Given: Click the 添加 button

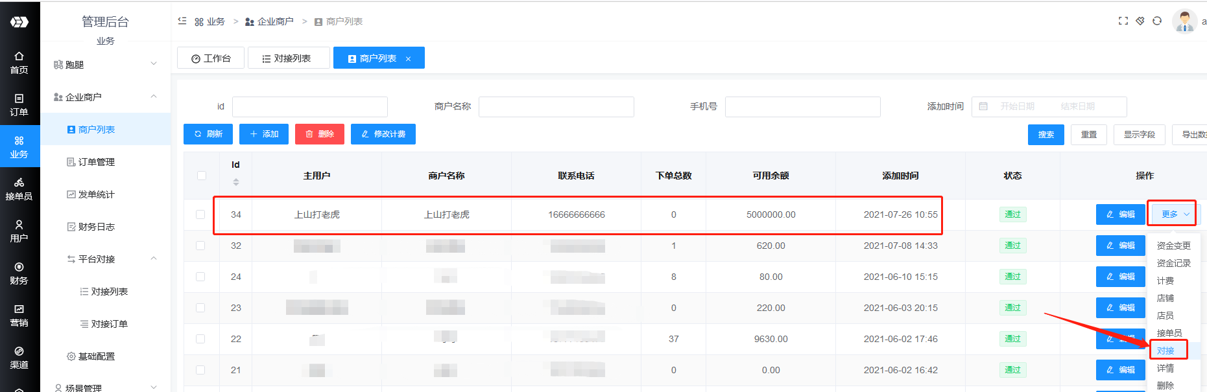Looking at the screenshot, I should [x=264, y=134].
